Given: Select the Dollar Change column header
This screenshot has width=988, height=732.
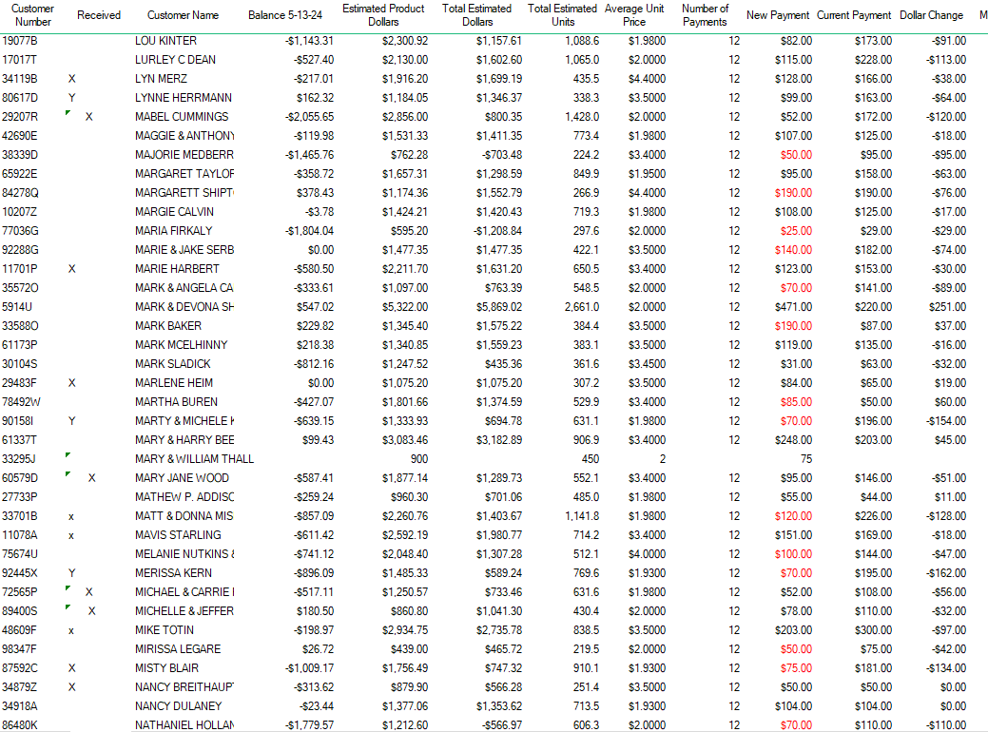Looking at the screenshot, I should click(x=931, y=15).
